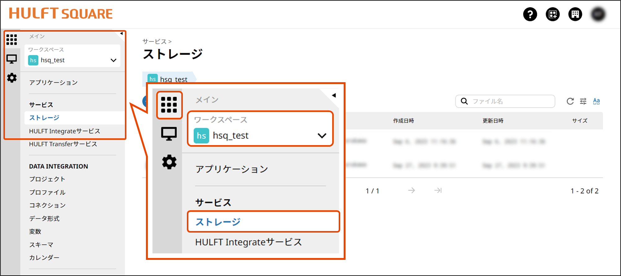Image resolution: width=621 pixels, height=276 pixels.
Task: Open the help question mark icon
Action: [x=530, y=14]
